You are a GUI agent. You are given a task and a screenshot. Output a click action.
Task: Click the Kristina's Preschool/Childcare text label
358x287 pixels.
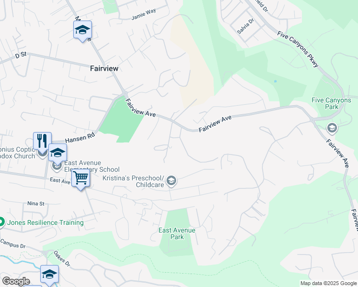click(134, 181)
